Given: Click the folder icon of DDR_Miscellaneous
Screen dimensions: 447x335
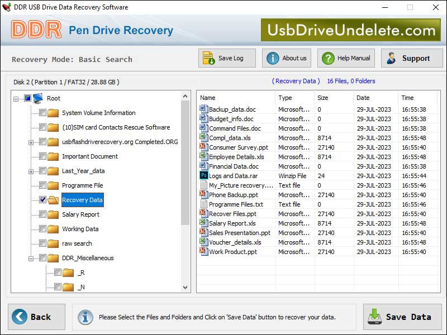Looking at the screenshot, I should [x=53, y=258].
